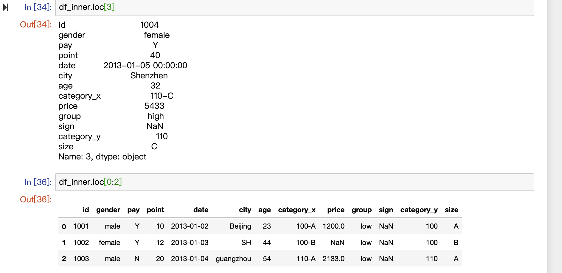Click the category_y column header
The image size is (562, 273).
(x=419, y=210)
